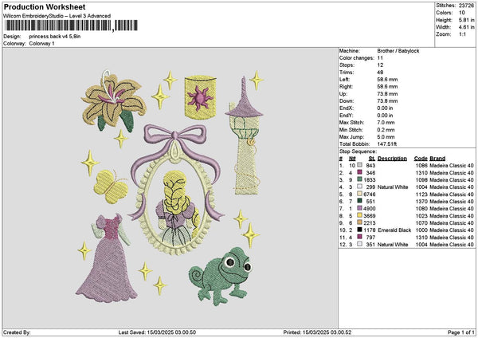
Task: Click the Stitches value 23728
Action: click(x=466, y=6)
